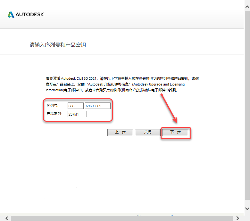Click the vertical scrollbar up arrow
This screenshot has height=221, width=250.
pos(247,7)
